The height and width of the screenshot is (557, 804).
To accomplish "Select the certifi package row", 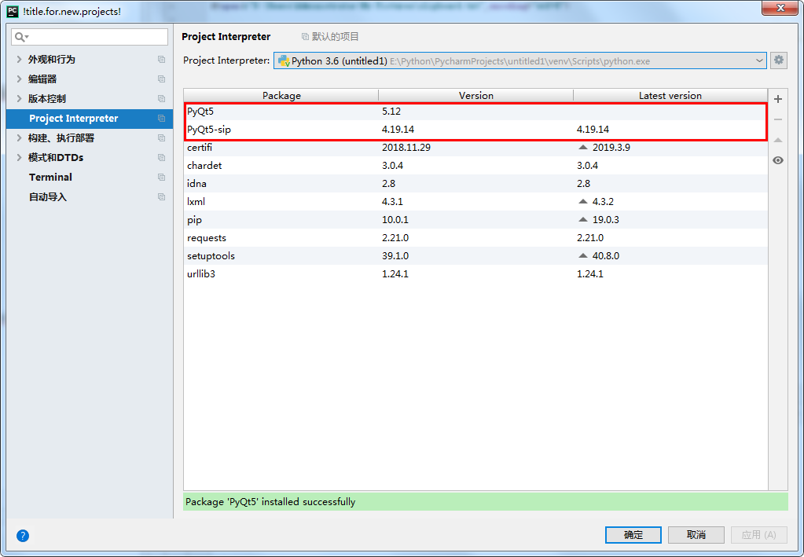I will pyautogui.click(x=475, y=147).
